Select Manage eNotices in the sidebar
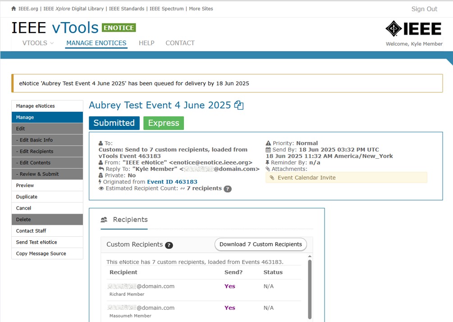Image resolution: width=453 pixels, height=322 pixels. [x=47, y=106]
